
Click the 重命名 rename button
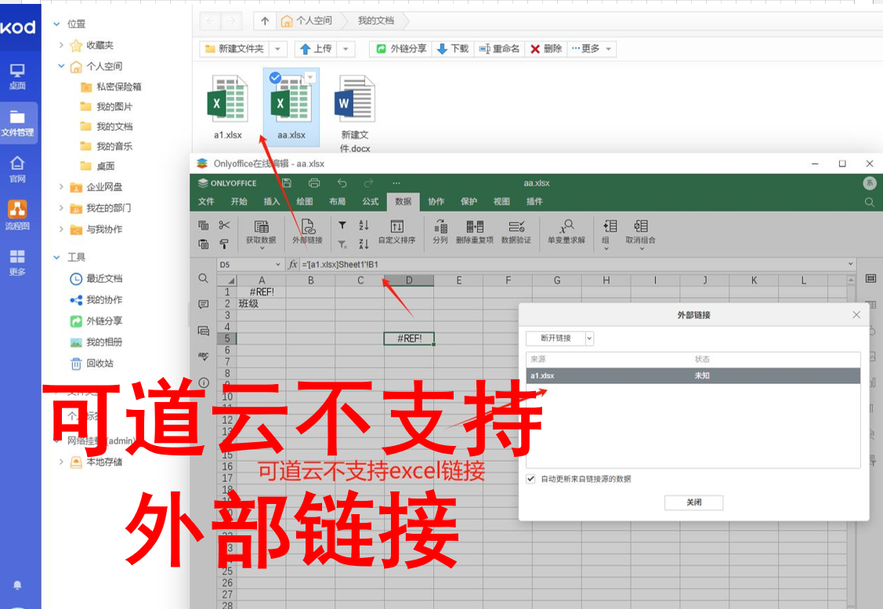click(499, 49)
